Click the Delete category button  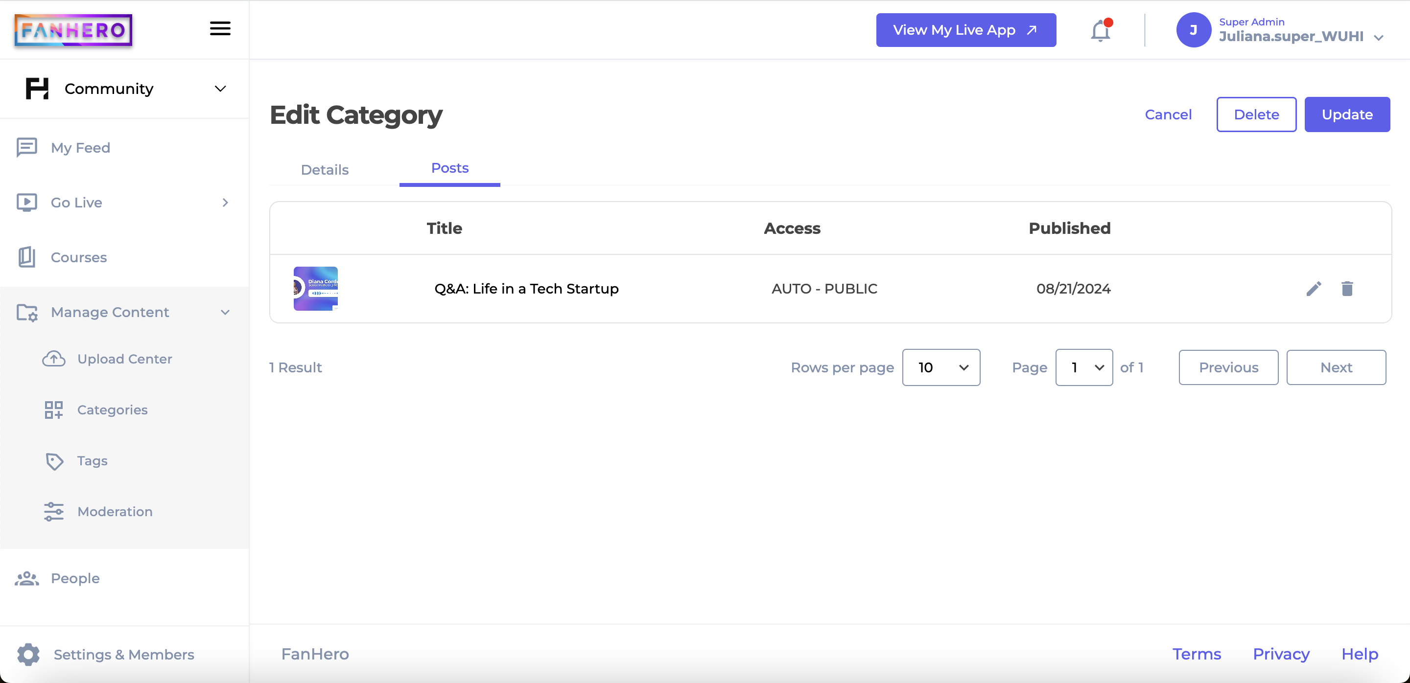pos(1257,114)
